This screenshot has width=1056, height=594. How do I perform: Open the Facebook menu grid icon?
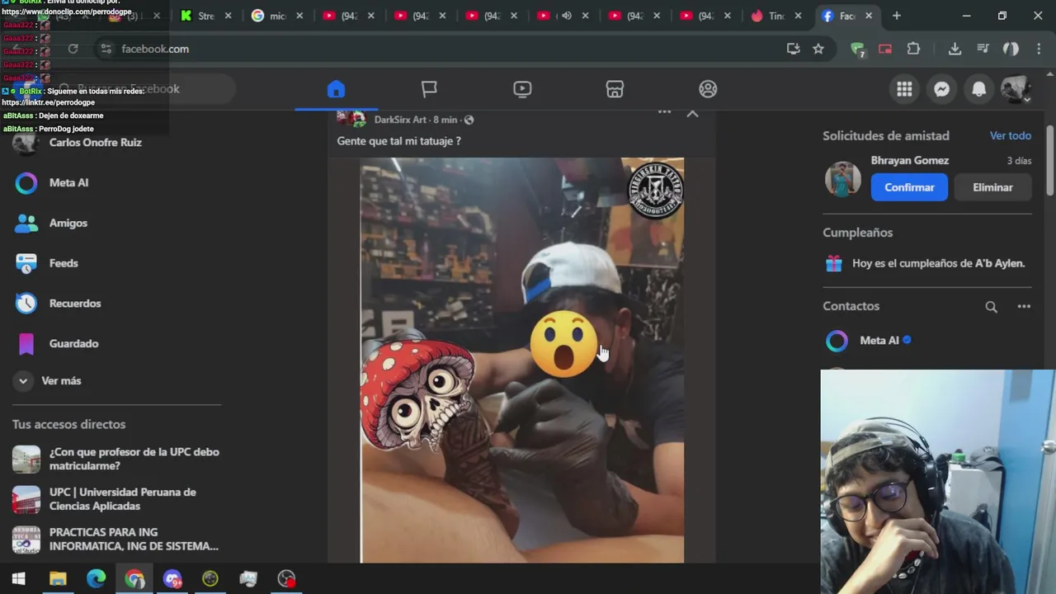pyautogui.click(x=904, y=89)
